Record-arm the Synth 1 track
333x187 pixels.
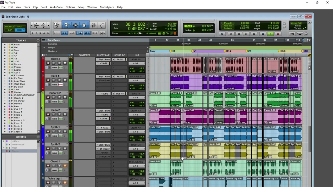48,131
